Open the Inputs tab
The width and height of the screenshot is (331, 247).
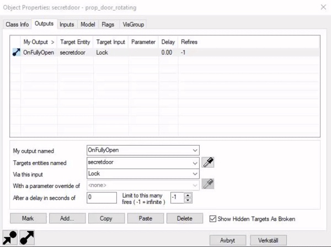(67, 24)
